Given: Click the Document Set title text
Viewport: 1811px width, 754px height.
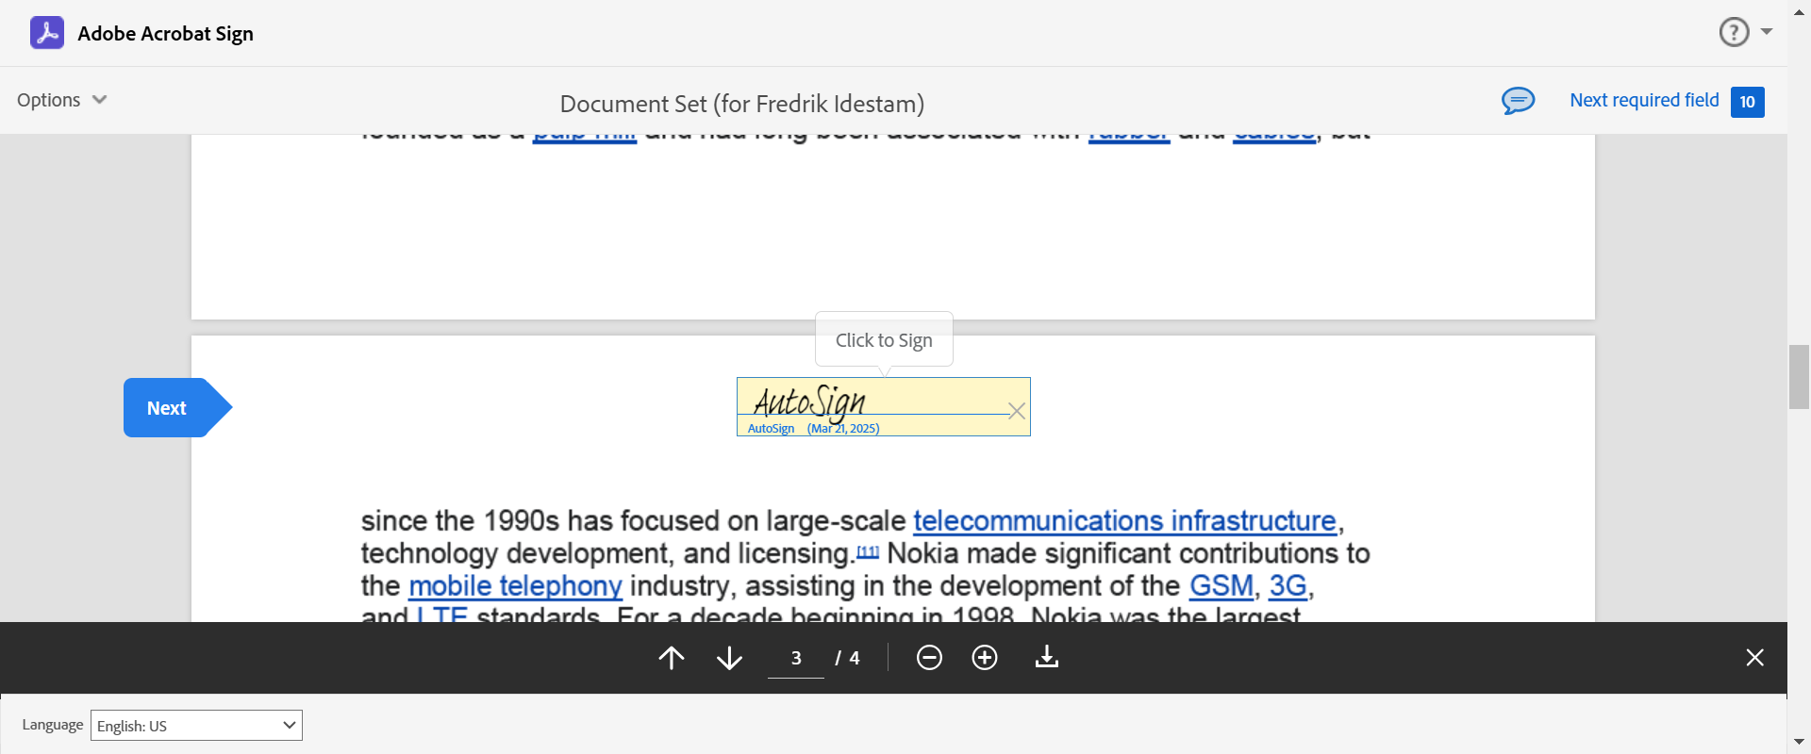Looking at the screenshot, I should [x=742, y=104].
